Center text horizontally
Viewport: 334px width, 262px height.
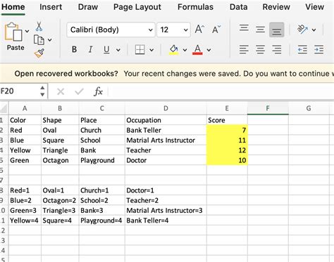tap(260, 49)
